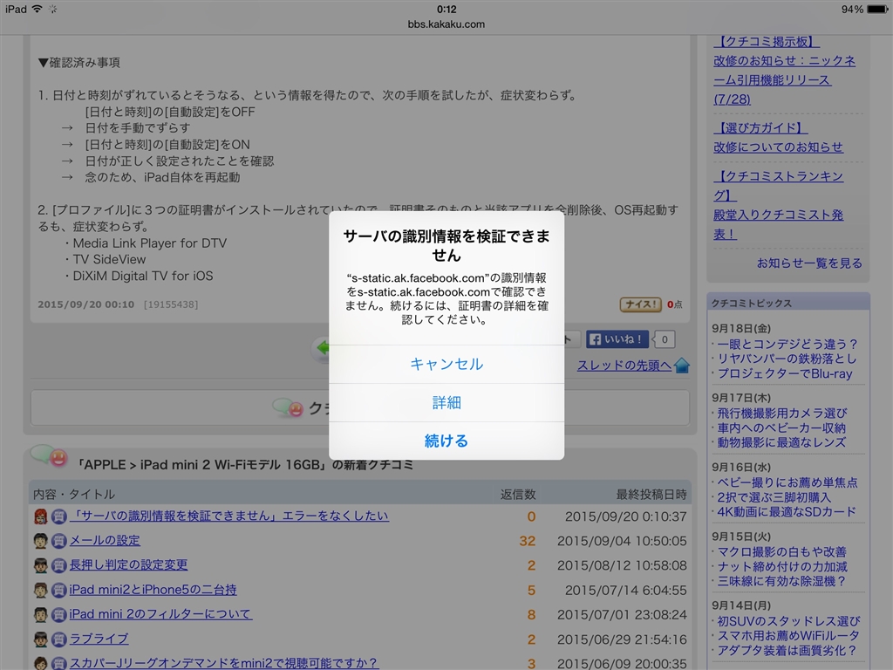Screen dimensions: 893x670
Task: Open topic ベビー撮りにお薦め単焦点
Action: pos(787,482)
